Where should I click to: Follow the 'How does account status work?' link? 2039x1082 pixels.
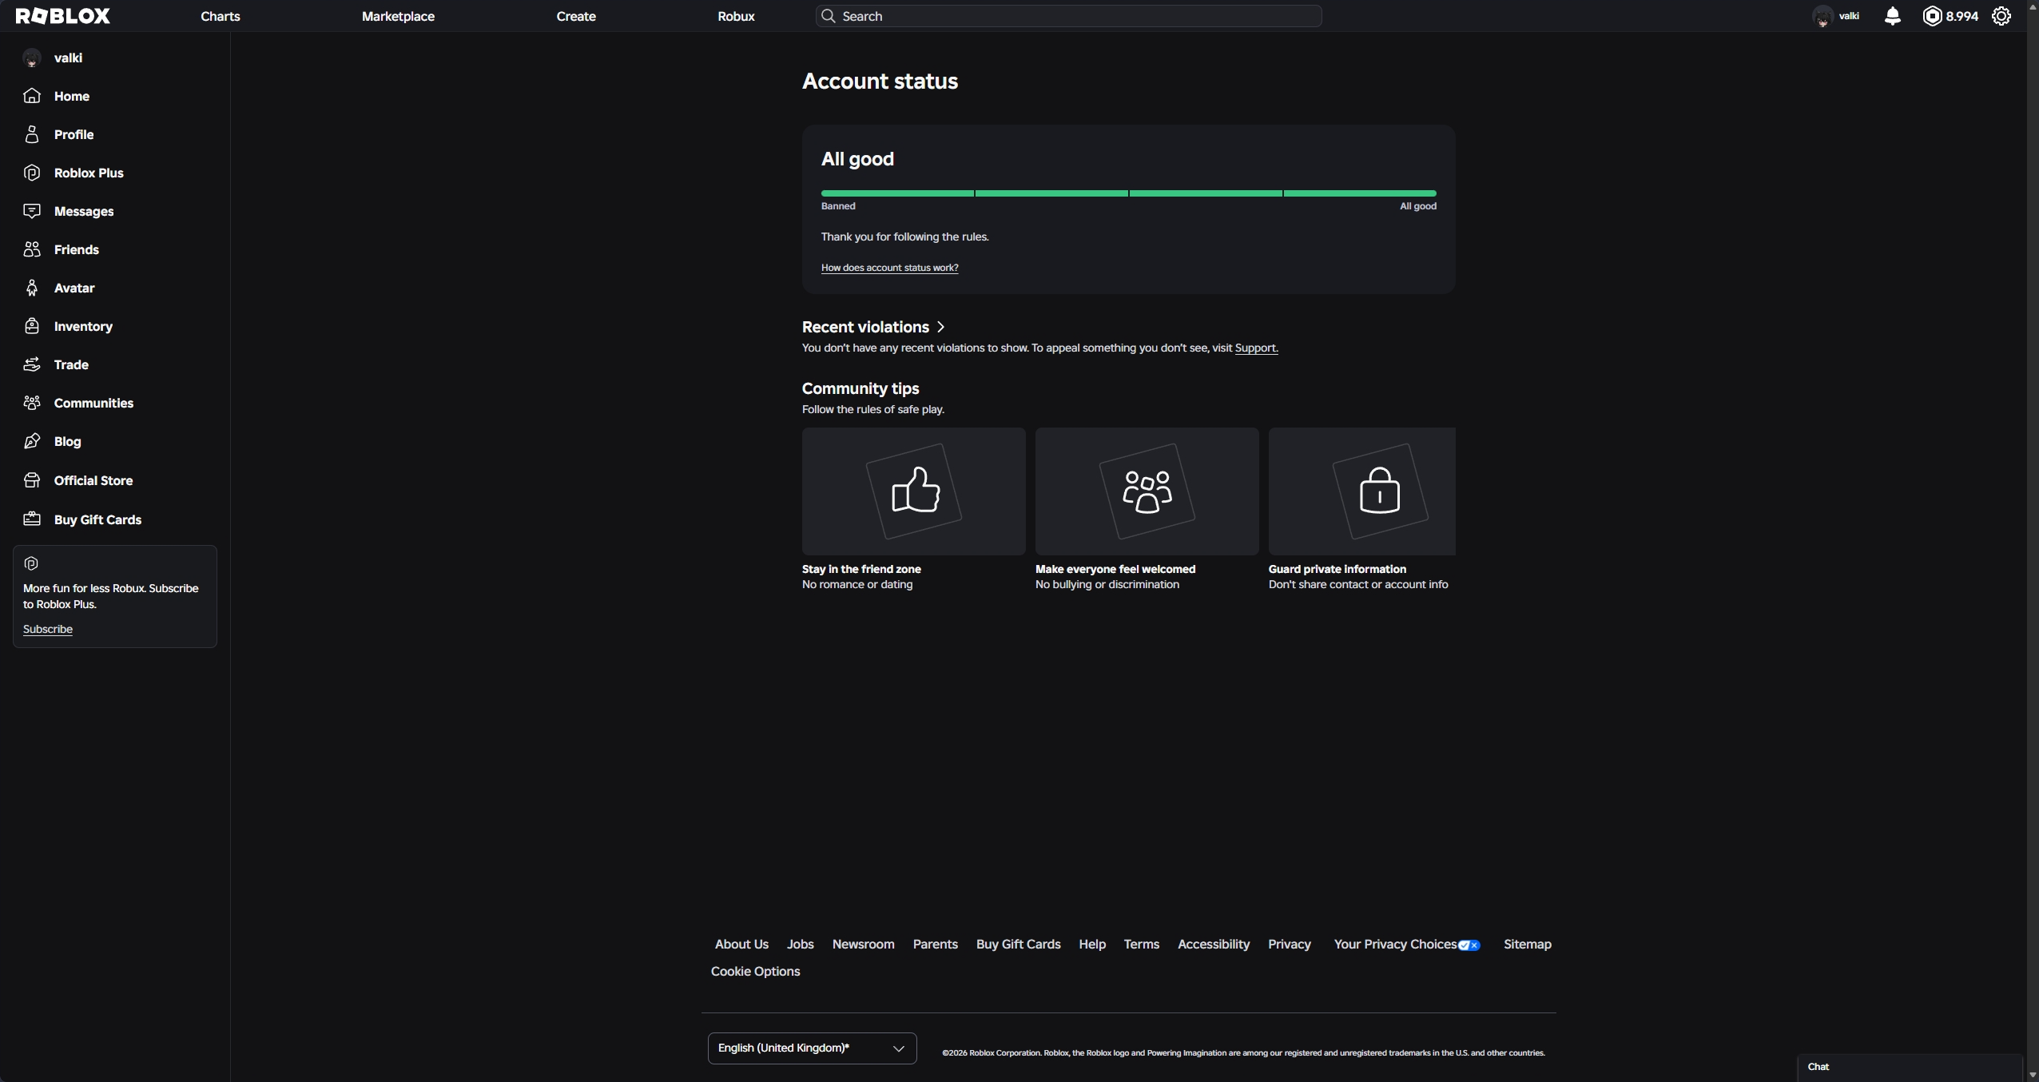tap(889, 268)
